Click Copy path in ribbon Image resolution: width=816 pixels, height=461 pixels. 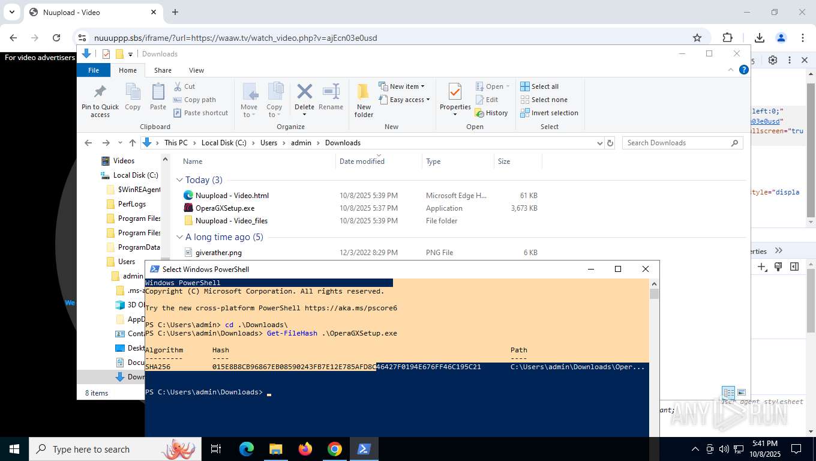click(x=194, y=100)
